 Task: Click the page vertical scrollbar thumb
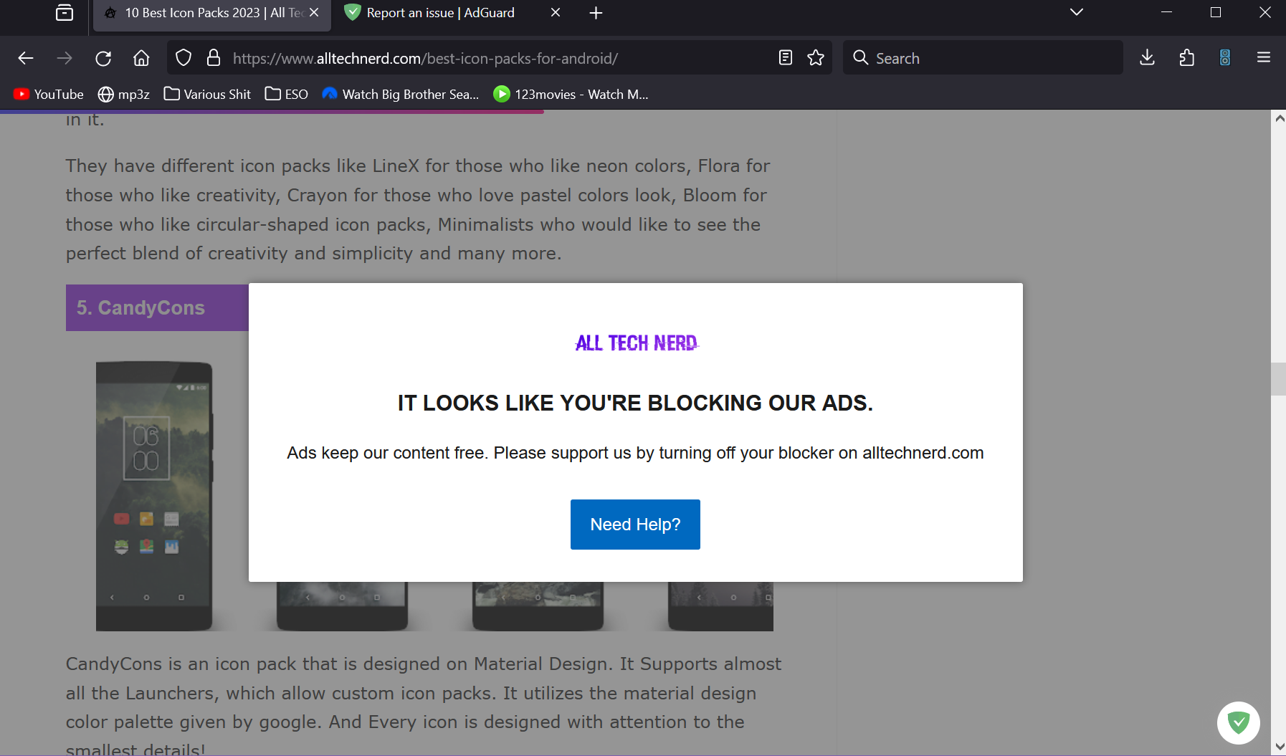pyautogui.click(x=1278, y=379)
